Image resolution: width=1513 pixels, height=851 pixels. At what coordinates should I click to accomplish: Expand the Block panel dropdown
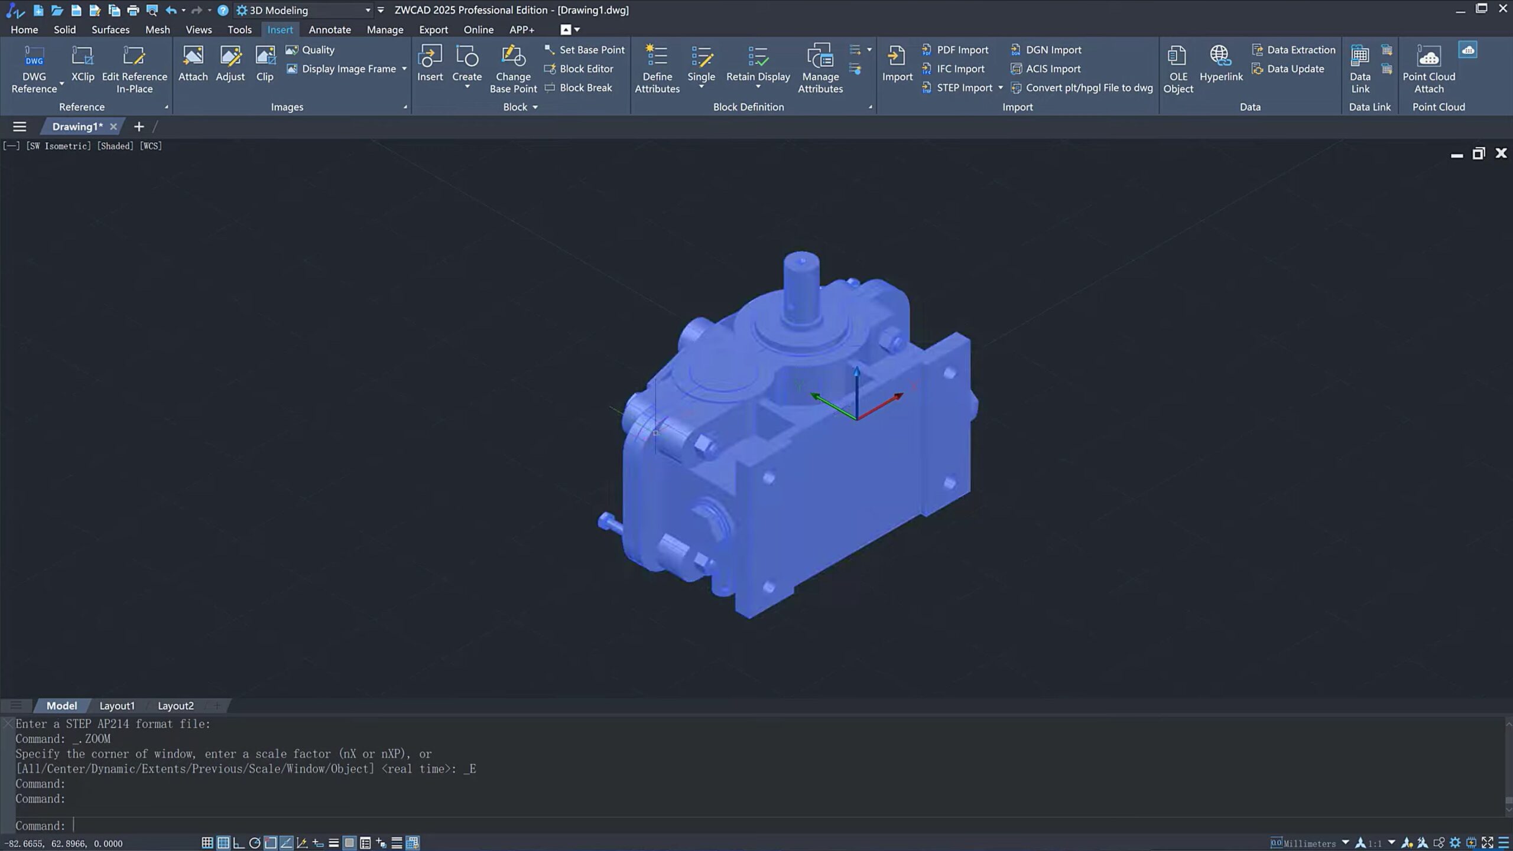coord(535,107)
